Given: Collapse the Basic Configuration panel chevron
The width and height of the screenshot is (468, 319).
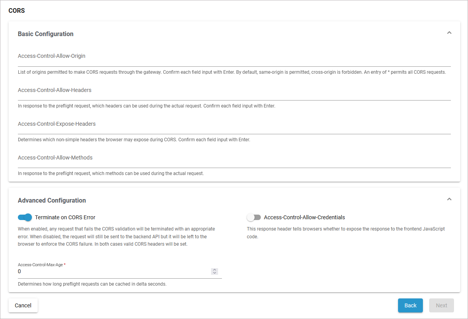Looking at the screenshot, I should (x=449, y=33).
